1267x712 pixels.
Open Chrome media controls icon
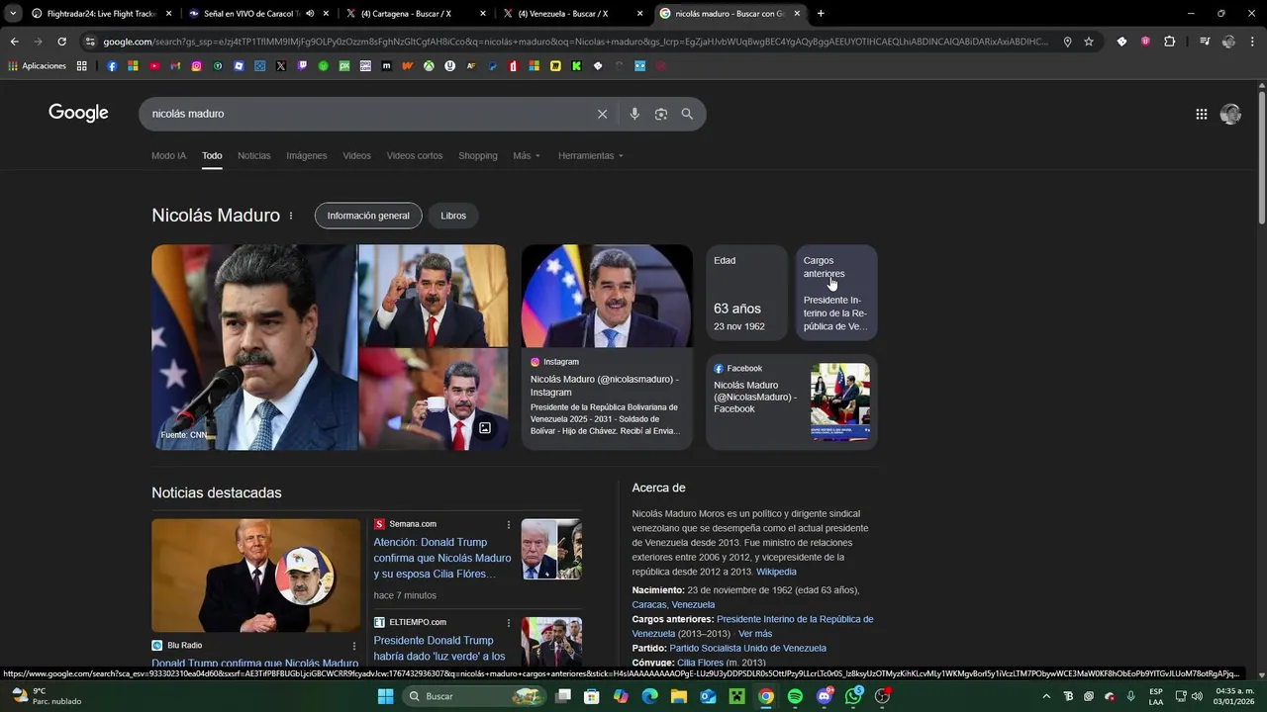1205,42
